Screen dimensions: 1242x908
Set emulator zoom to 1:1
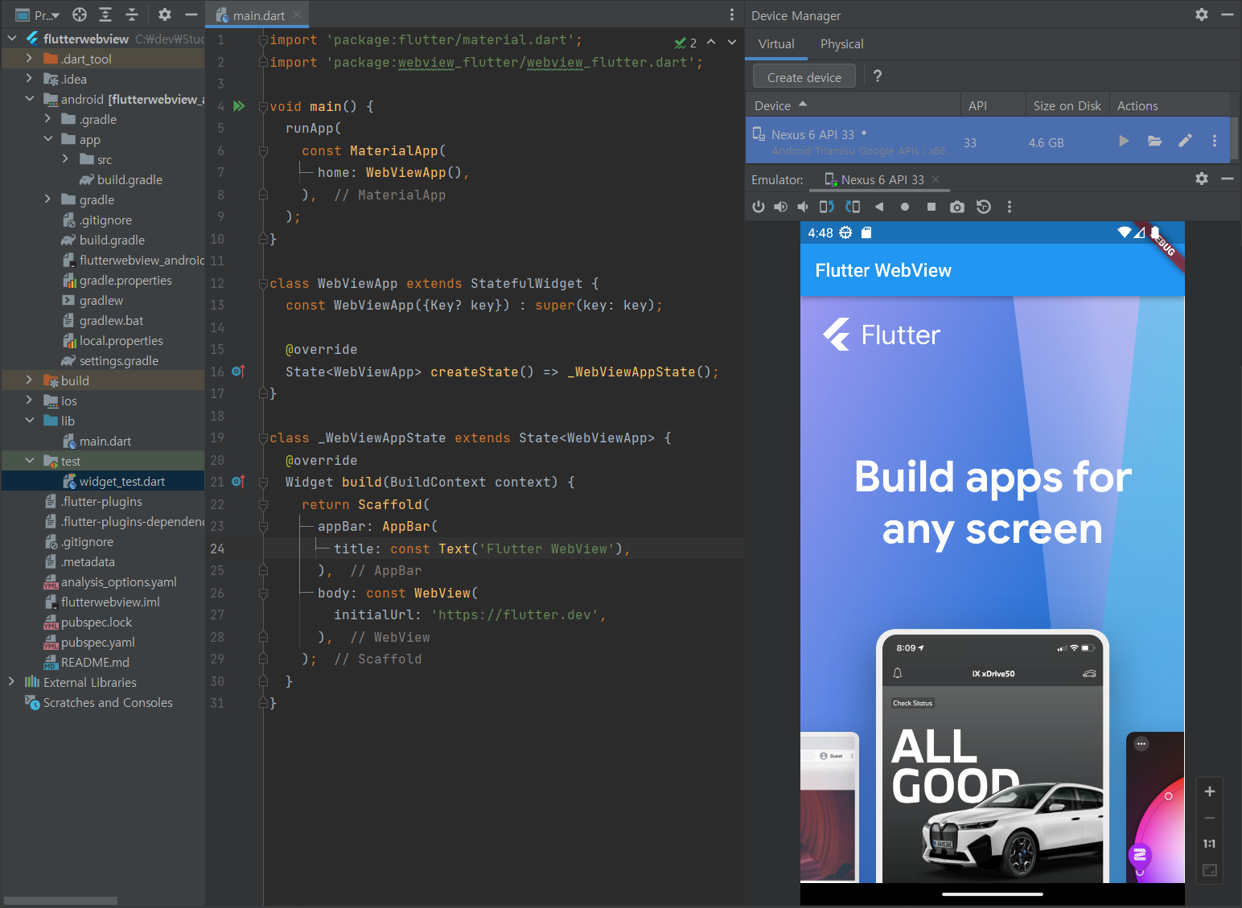[1209, 844]
